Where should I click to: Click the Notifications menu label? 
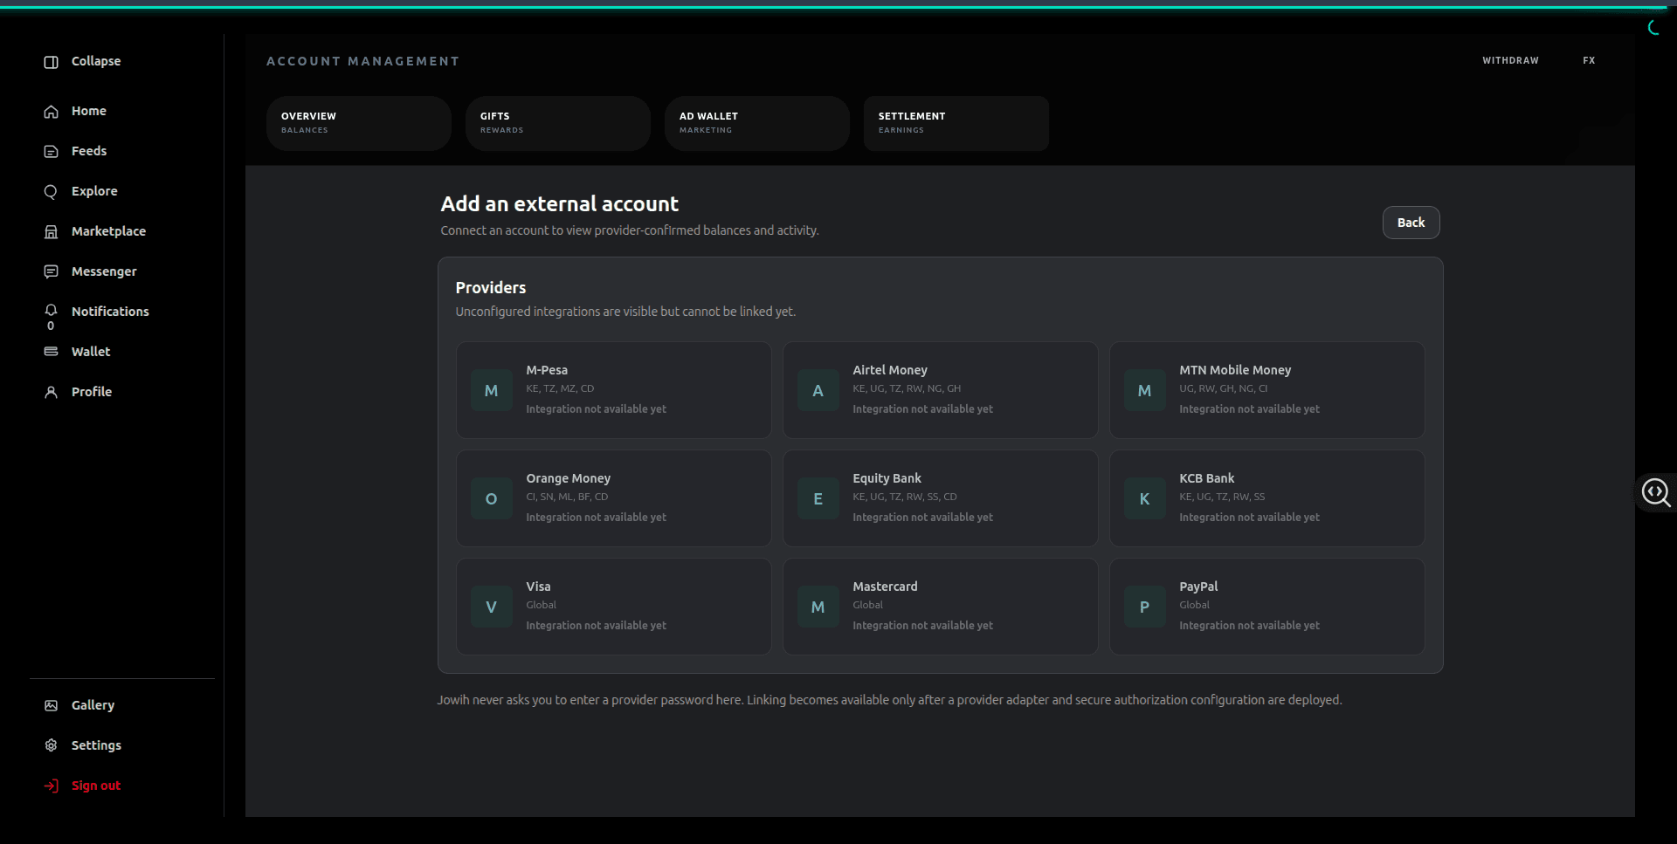pyautogui.click(x=110, y=312)
